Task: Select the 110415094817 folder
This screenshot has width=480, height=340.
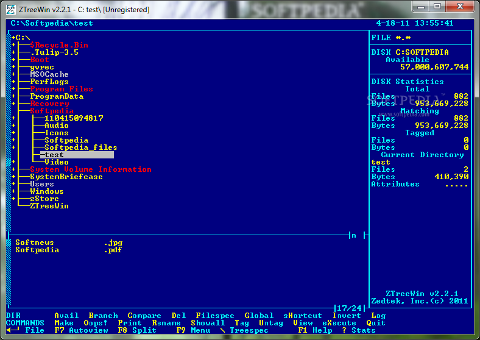Action: (x=74, y=118)
